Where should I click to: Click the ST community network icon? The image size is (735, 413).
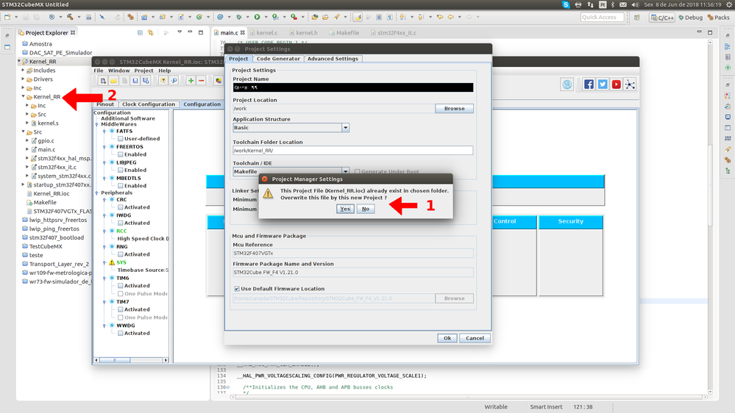tap(630, 85)
